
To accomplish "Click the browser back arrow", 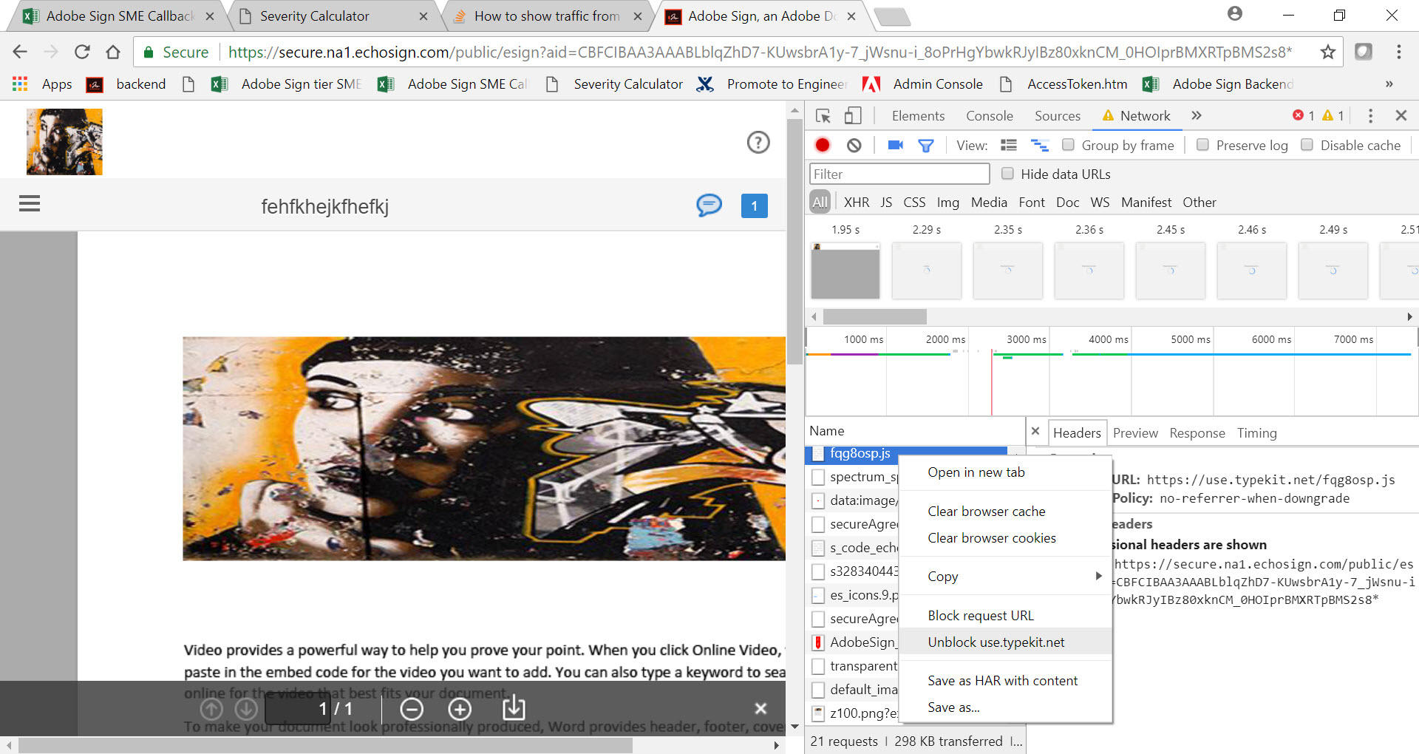I will click(x=20, y=52).
